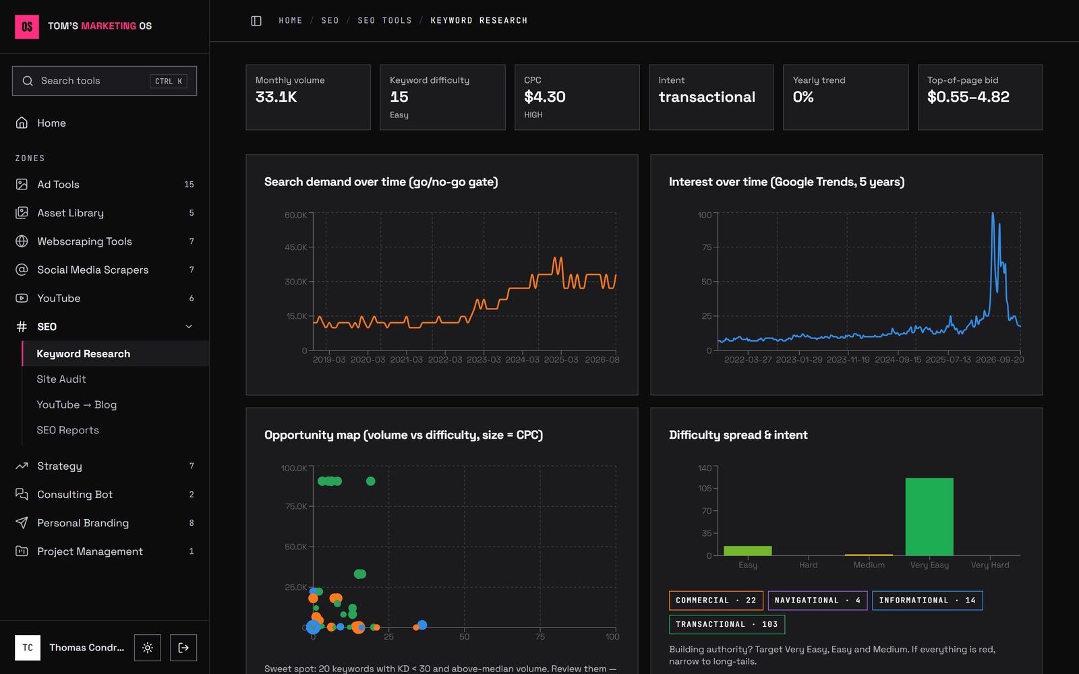Toggle the sidebar panel icon
1079x674 pixels.
[x=256, y=21]
